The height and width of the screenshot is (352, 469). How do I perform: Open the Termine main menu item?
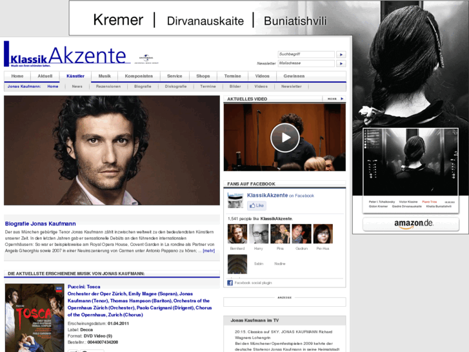(232, 76)
